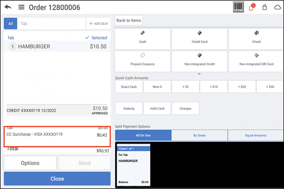Switch split payment to By Seats

[x=200, y=135]
